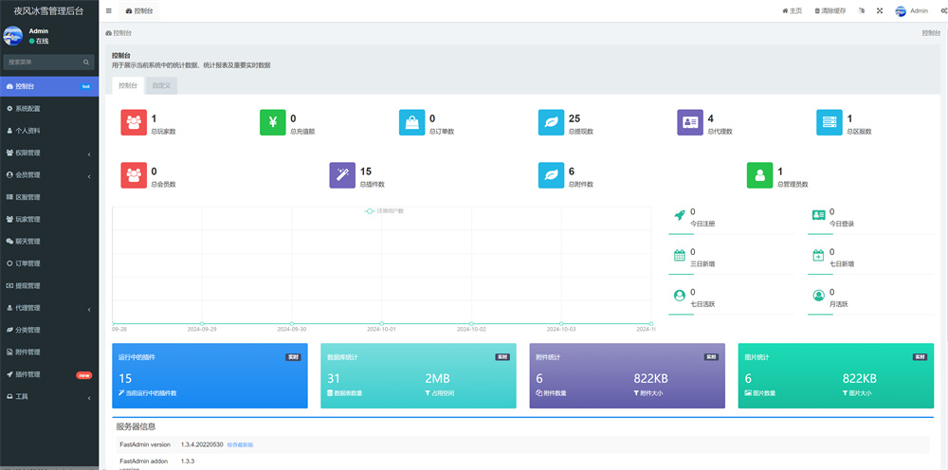The height and width of the screenshot is (470, 948).
Task: Click the red 总玩家数 players icon
Action: 134,122
